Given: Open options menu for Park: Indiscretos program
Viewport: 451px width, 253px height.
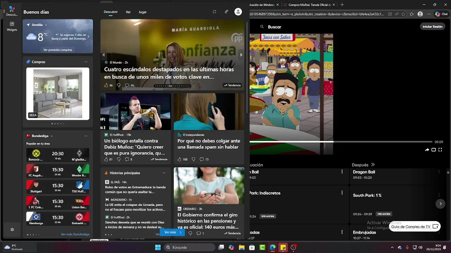Looking at the screenshot, I should coord(342,193).
